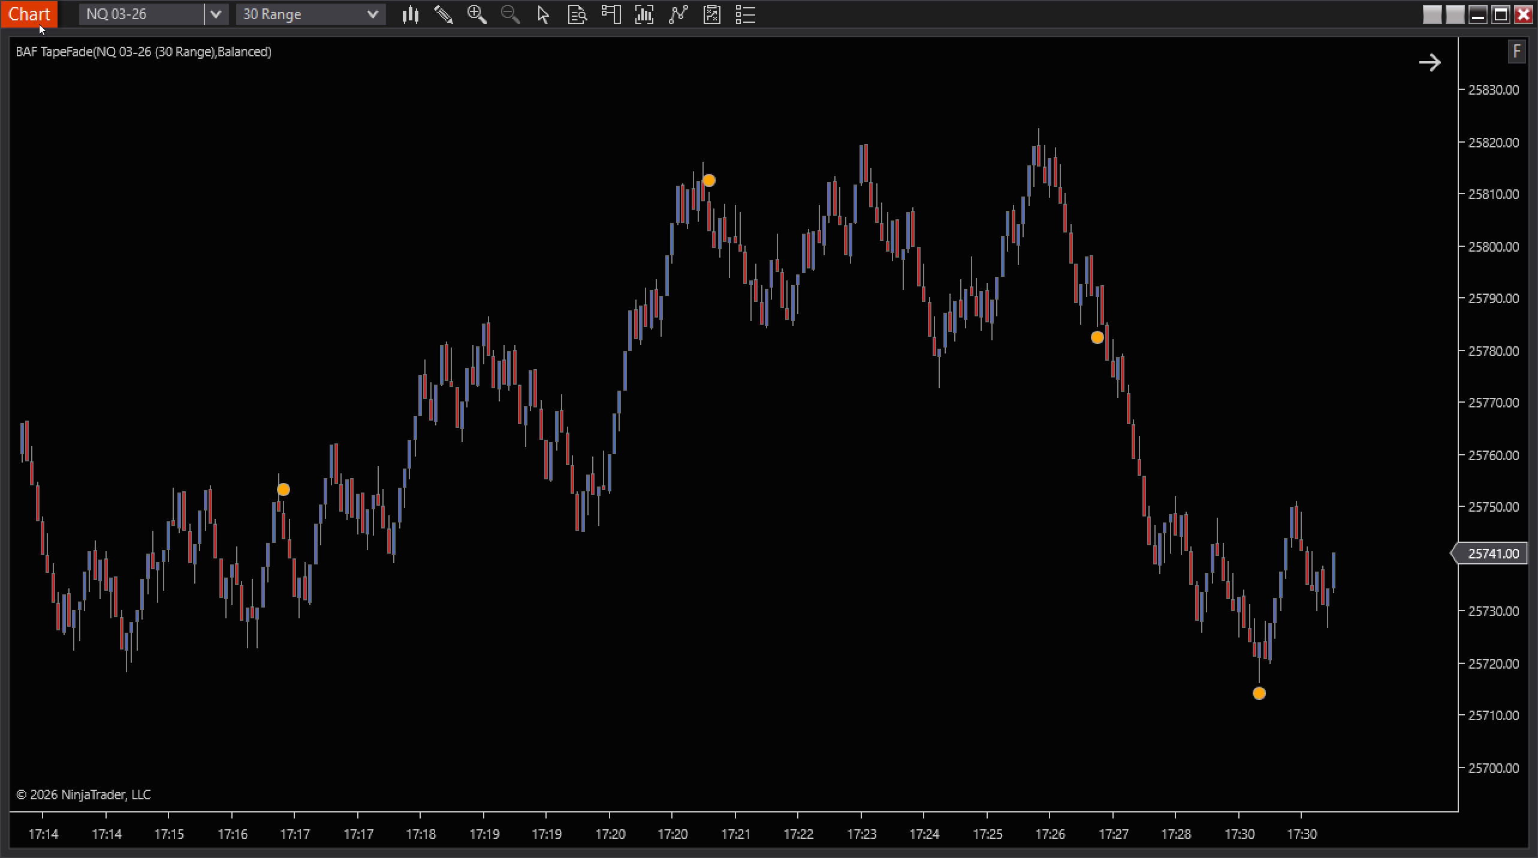Image resolution: width=1538 pixels, height=858 pixels.
Task: Open the Drawing Tools pencil menu
Action: point(444,14)
